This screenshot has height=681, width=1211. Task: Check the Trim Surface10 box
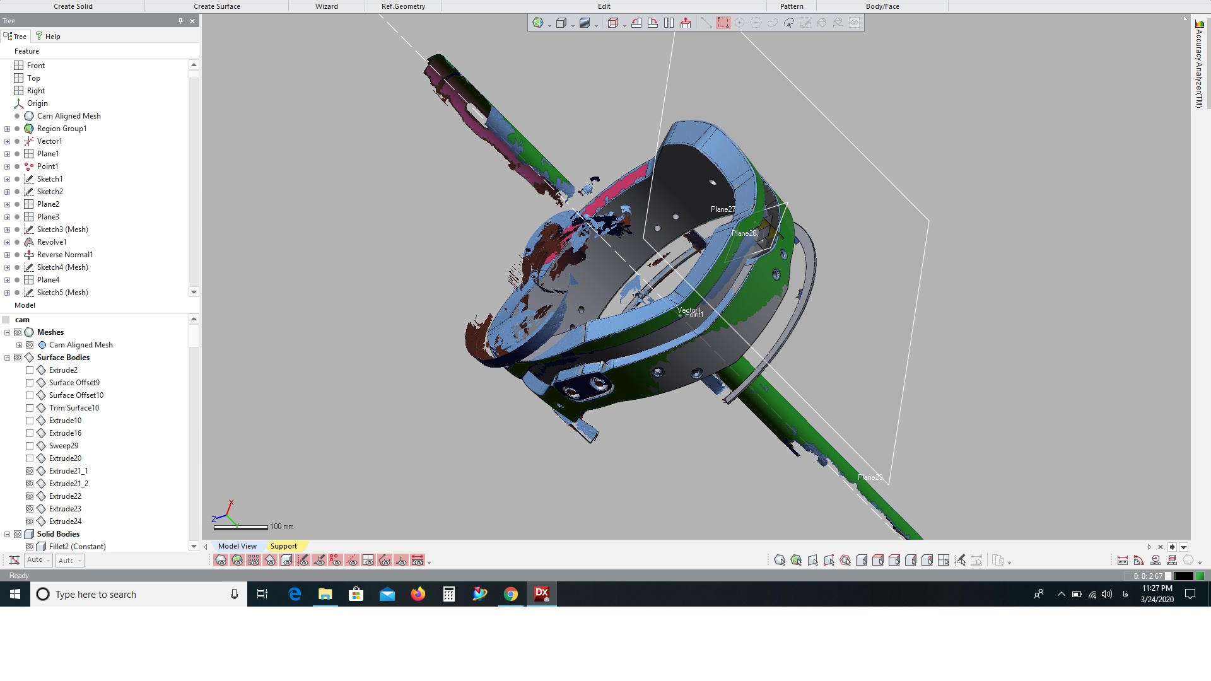30,408
